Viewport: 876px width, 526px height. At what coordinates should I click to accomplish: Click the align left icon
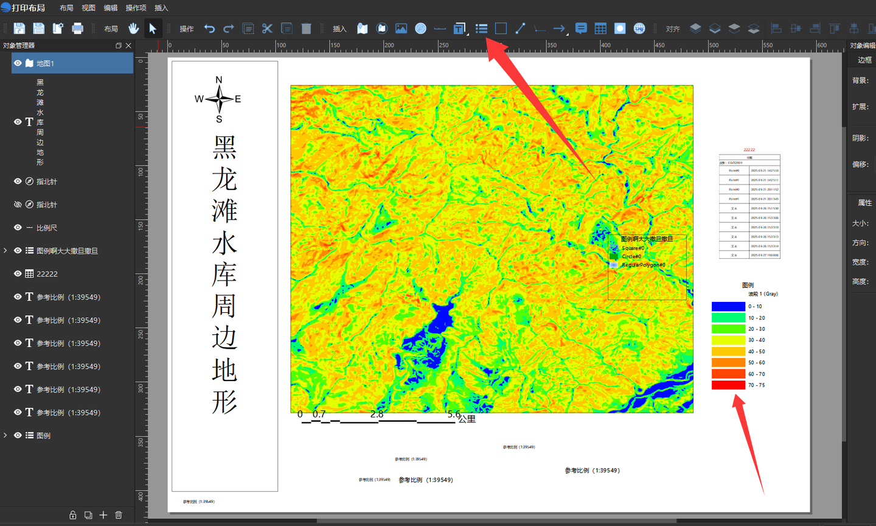(776, 29)
